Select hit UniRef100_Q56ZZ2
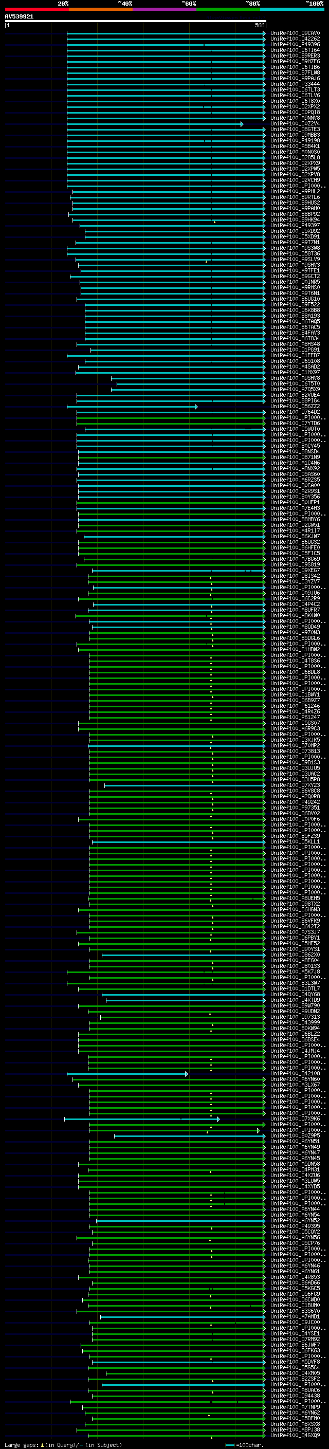 [x=295, y=406]
